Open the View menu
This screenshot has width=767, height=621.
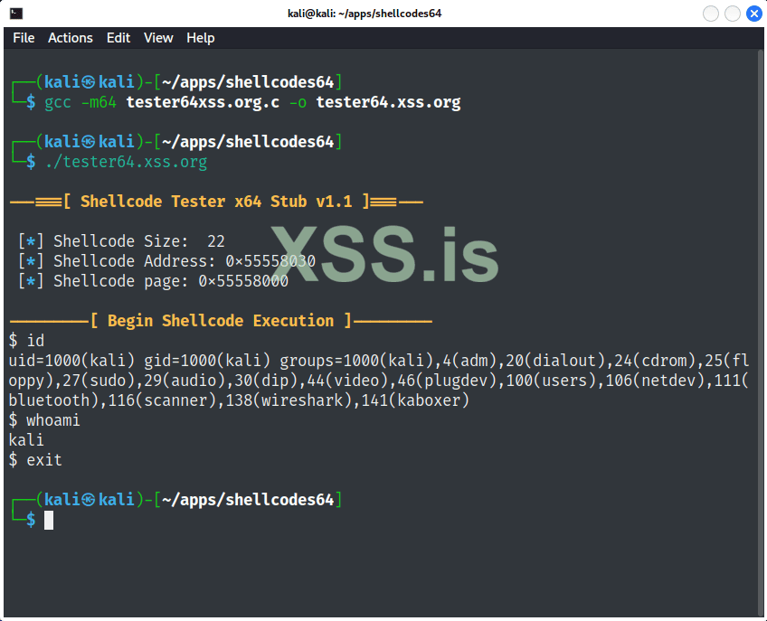point(158,37)
